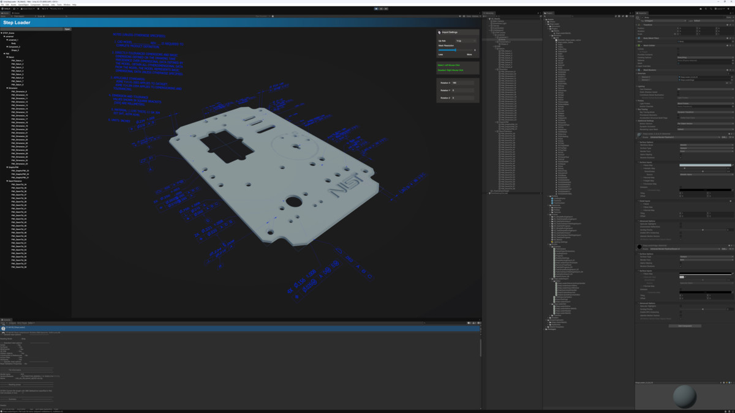Screen dimensions: 735x413
Task: Toggle the Convex checkbox in Mesh Collider
Action: coord(679,48)
